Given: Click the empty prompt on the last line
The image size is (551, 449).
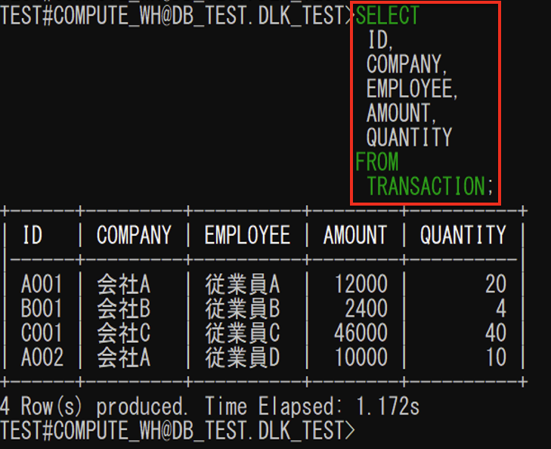Looking at the screenshot, I should coord(363,431).
